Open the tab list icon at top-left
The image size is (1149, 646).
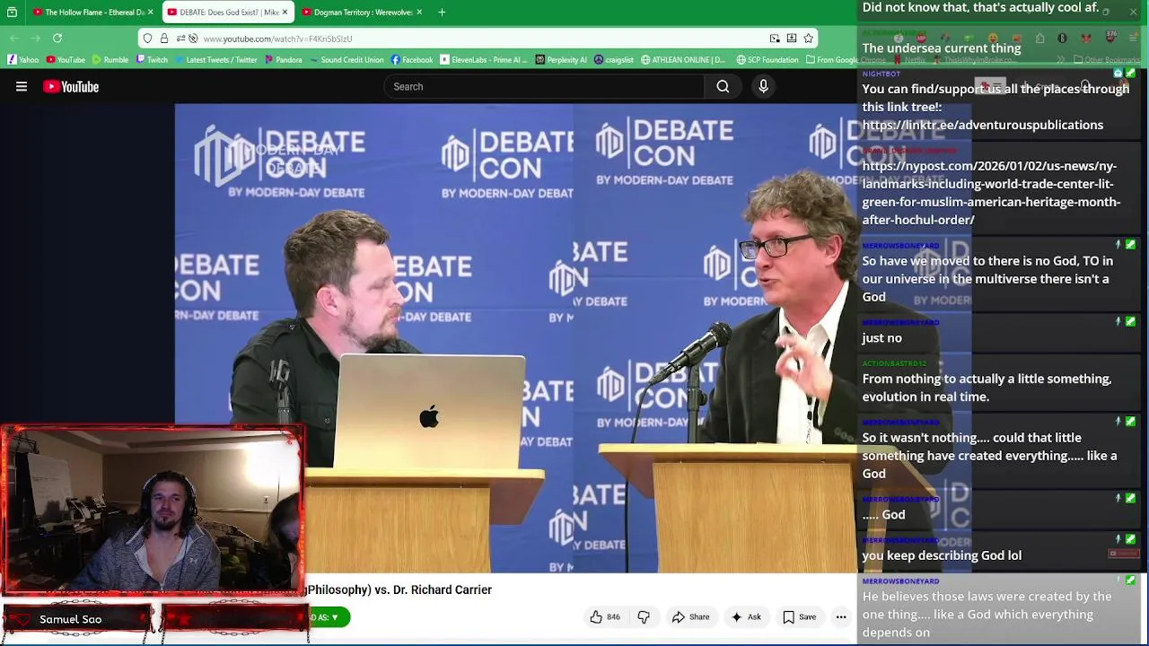click(x=12, y=12)
